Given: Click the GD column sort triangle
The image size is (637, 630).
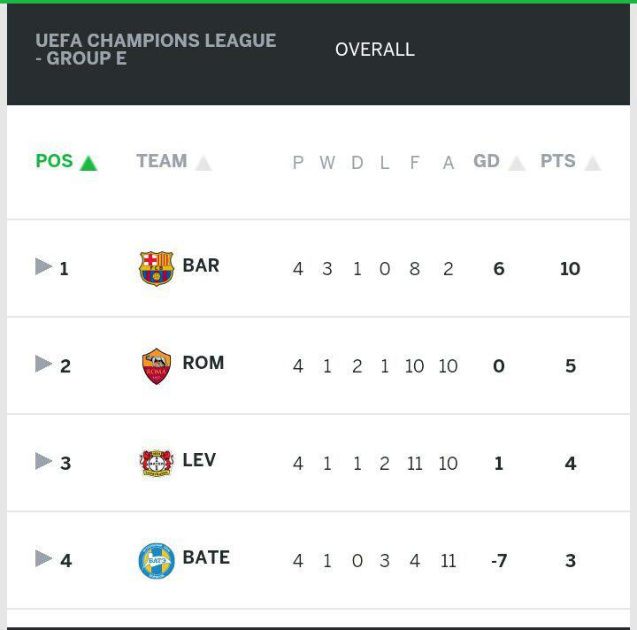Looking at the screenshot, I should [517, 164].
